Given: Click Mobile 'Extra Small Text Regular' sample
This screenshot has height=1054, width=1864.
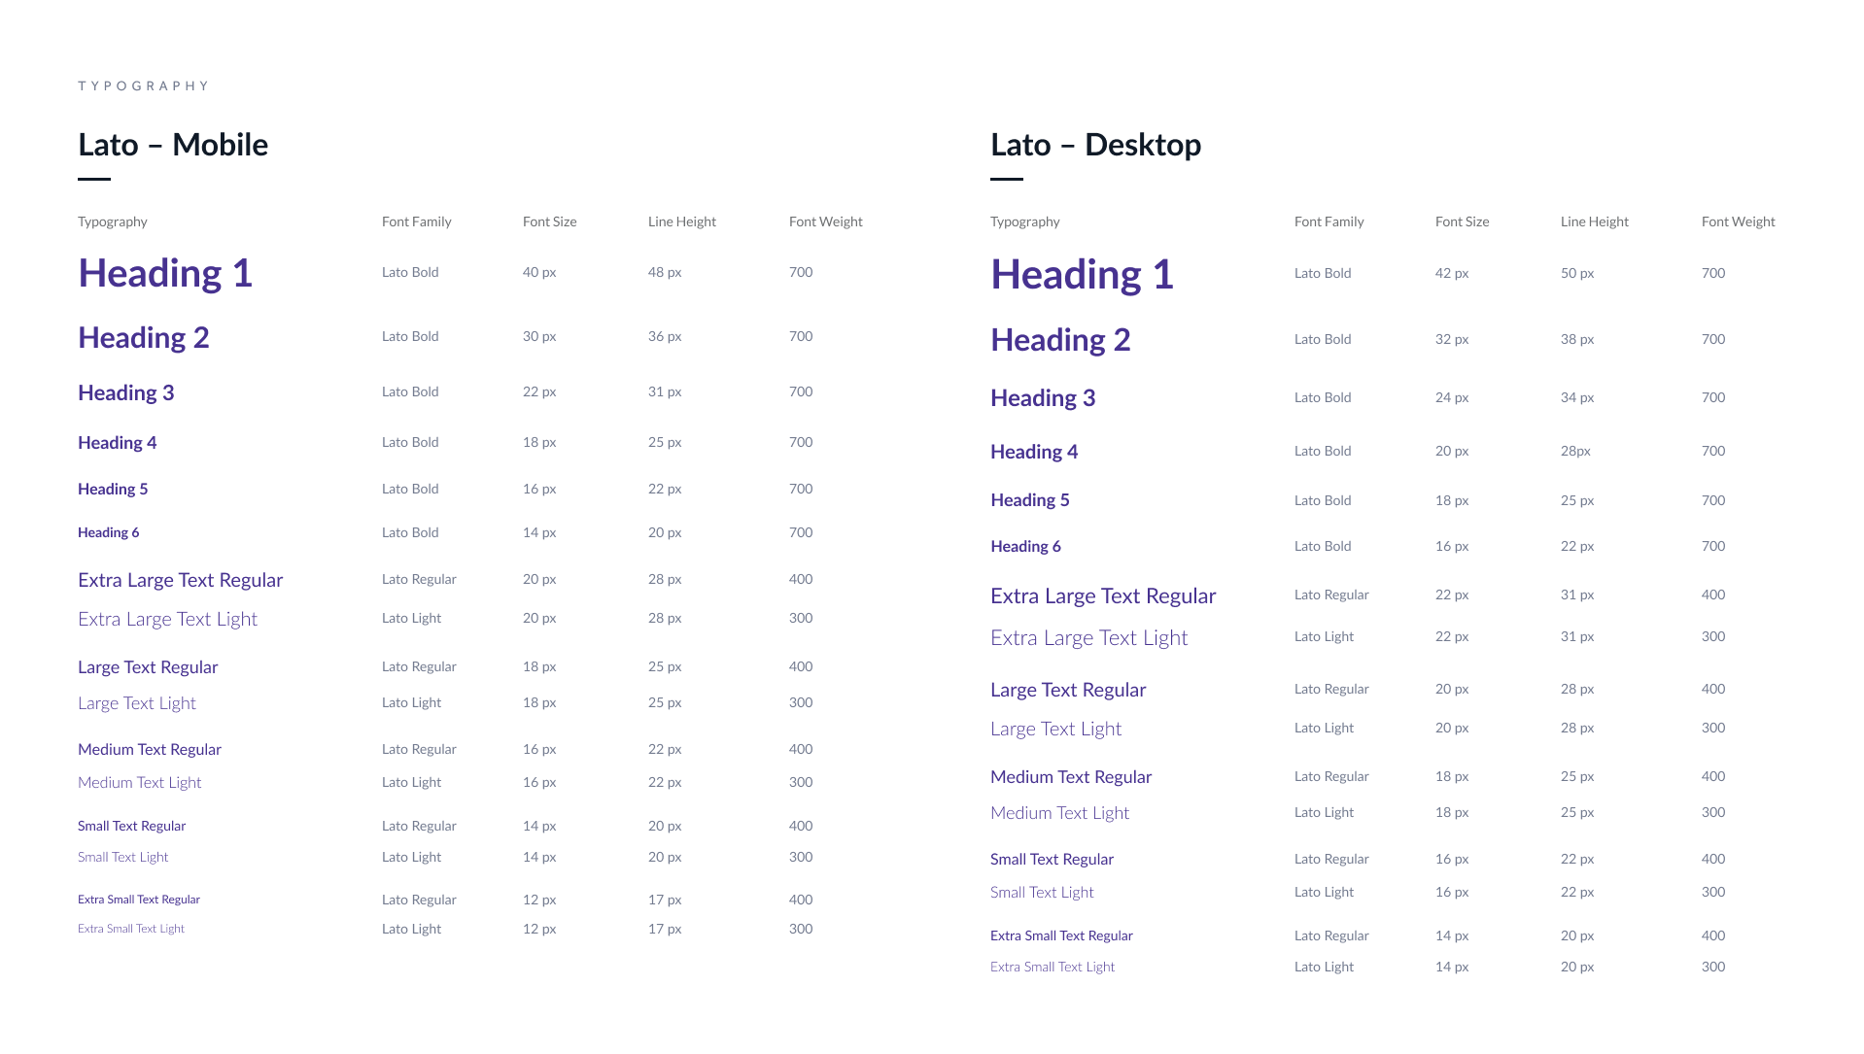Looking at the screenshot, I should [x=139, y=900].
